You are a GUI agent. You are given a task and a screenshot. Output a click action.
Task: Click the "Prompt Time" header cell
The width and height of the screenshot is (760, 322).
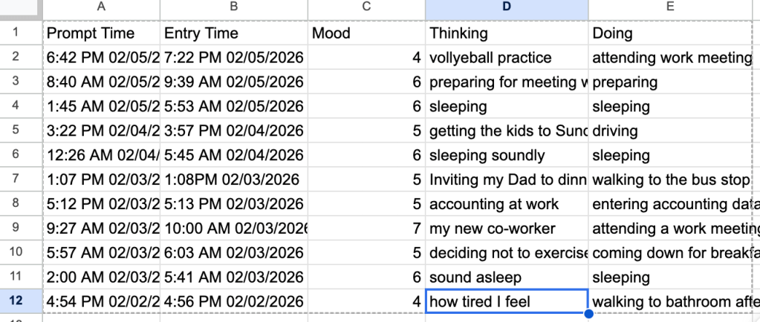pos(101,33)
